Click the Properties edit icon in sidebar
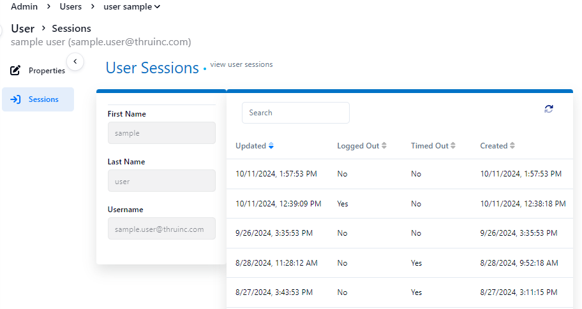 16,71
